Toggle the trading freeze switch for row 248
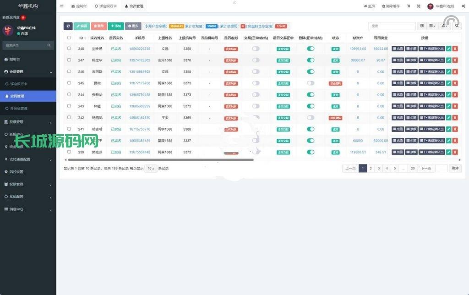The width and height of the screenshot is (469, 295). click(256, 49)
